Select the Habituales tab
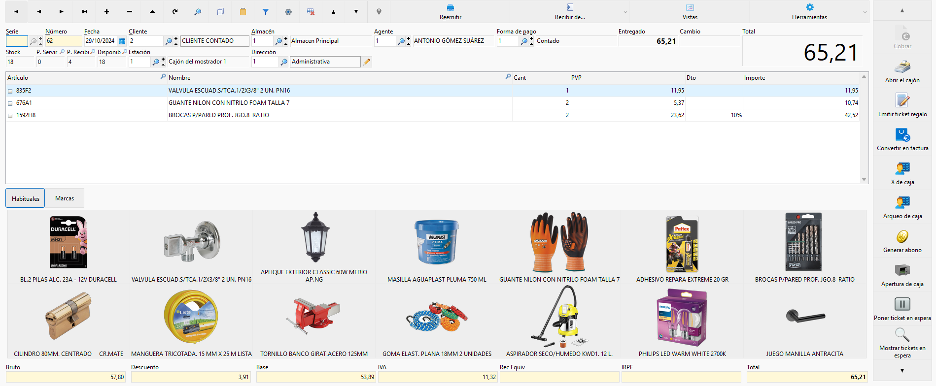 pyautogui.click(x=25, y=198)
